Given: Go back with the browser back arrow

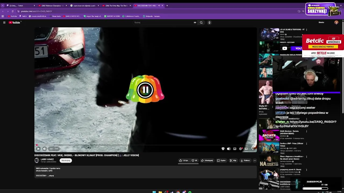Looking at the screenshot, I should click(x=3, y=11).
